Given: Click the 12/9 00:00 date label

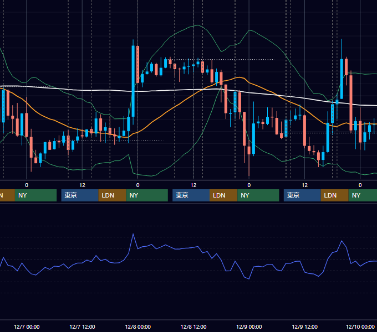Looking at the screenshot, I should (x=249, y=326).
